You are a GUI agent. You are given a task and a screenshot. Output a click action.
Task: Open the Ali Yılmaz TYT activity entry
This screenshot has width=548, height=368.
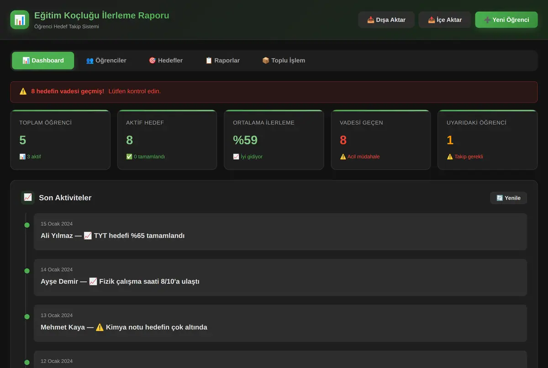(x=280, y=231)
